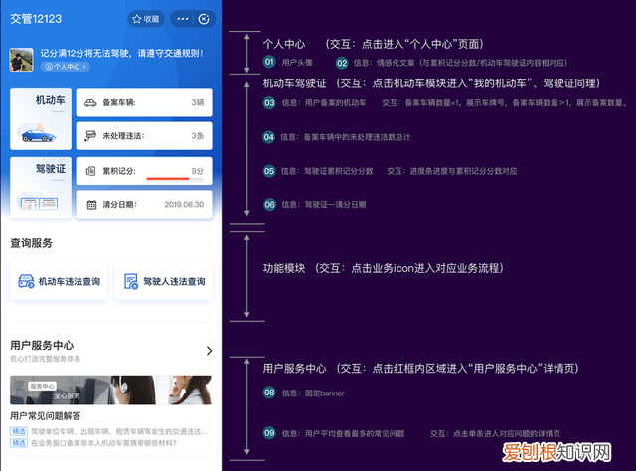Open 机动车违法查询 service
The image size is (636, 471).
[x=59, y=281]
